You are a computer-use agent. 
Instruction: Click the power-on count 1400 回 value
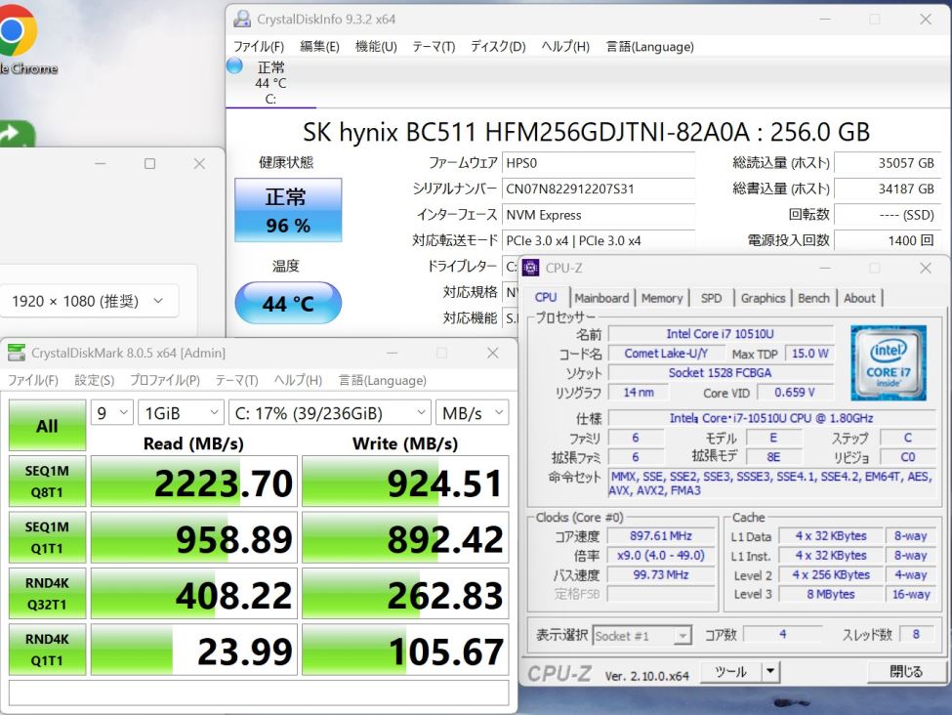pos(888,240)
